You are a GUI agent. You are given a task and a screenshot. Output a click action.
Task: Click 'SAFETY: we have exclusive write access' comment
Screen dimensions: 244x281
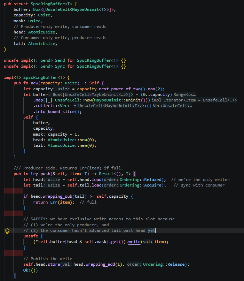coord(99,219)
